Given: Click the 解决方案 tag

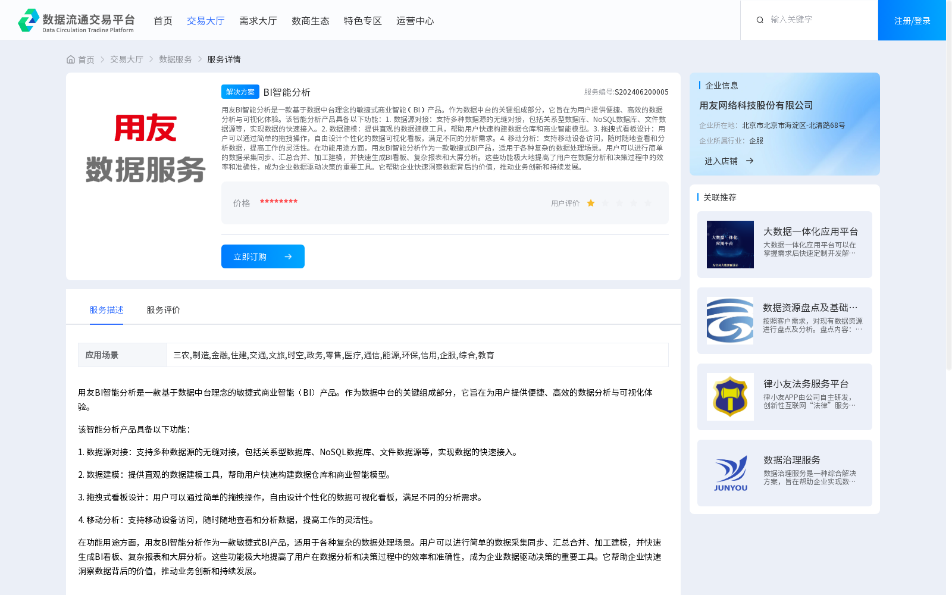Looking at the screenshot, I should click(240, 92).
